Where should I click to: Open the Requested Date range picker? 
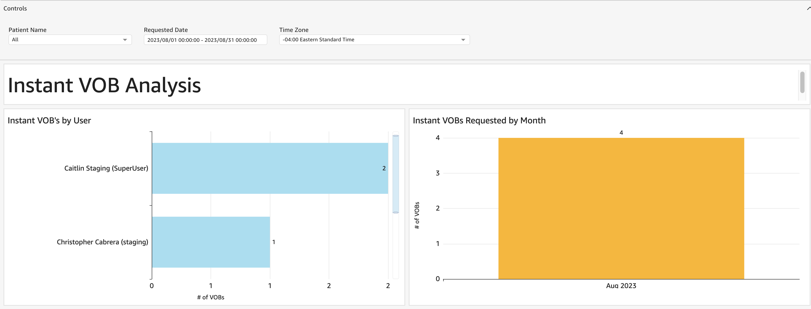pos(205,40)
